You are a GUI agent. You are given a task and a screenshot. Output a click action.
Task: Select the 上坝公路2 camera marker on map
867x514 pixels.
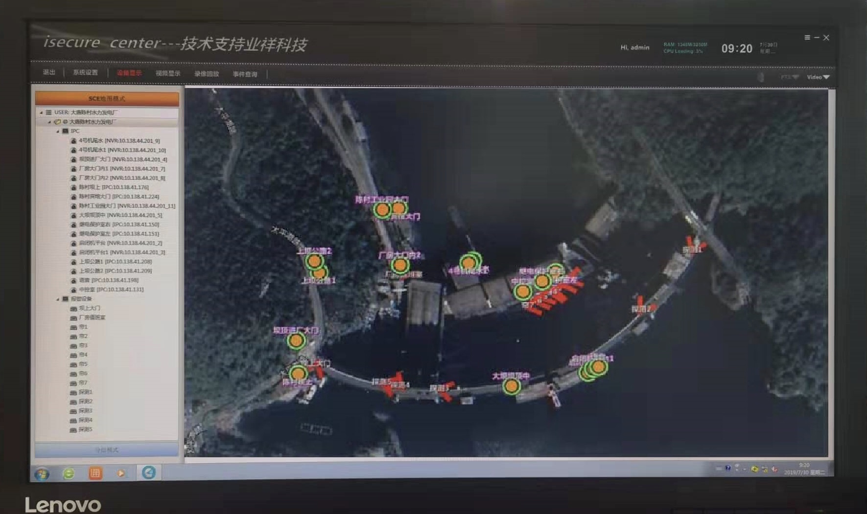tap(314, 261)
